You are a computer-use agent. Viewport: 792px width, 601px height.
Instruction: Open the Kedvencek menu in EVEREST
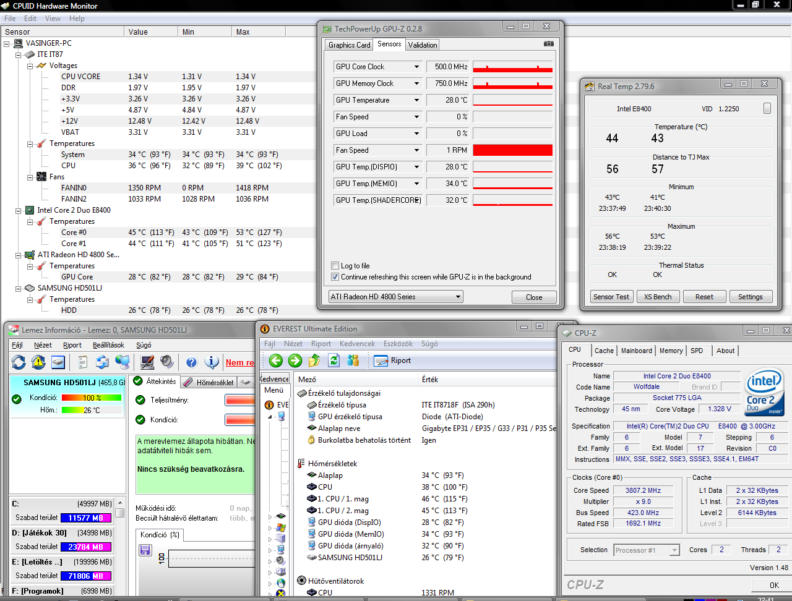(357, 344)
